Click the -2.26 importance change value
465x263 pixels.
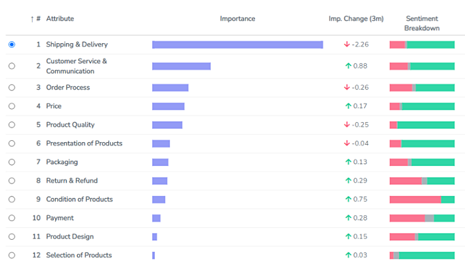360,44
